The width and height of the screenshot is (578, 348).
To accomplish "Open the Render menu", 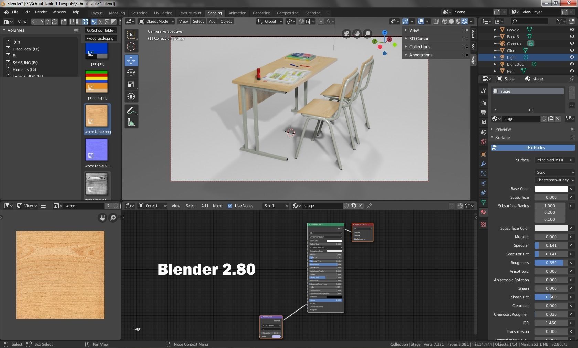I will (x=41, y=12).
